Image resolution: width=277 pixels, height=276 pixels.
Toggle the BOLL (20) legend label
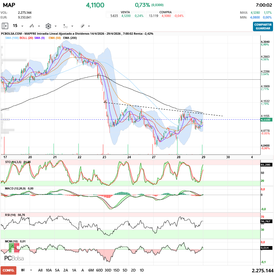(26, 38)
